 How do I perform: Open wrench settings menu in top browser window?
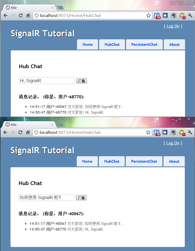tap(190, 16)
